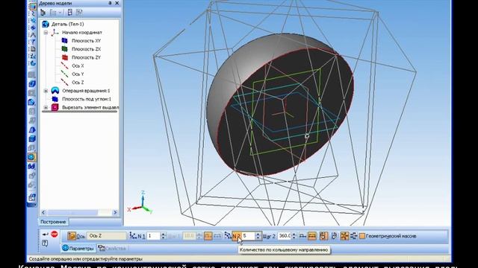Toggle the orange cross-arrows button
Image resolution: width=478 pixels, height=268 pixels.
344,236
